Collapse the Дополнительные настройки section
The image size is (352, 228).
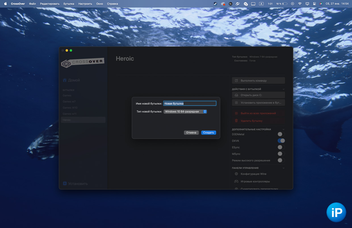(x=283, y=129)
